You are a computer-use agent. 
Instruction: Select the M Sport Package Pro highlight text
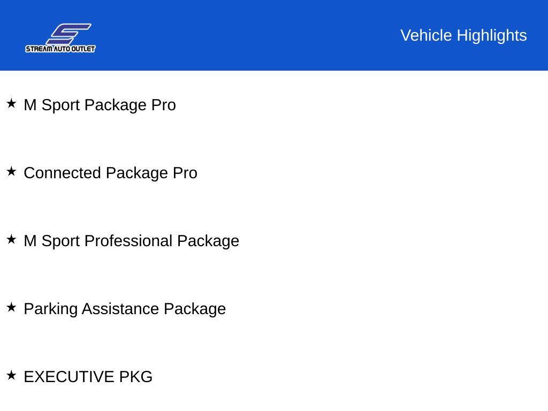click(100, 105)
